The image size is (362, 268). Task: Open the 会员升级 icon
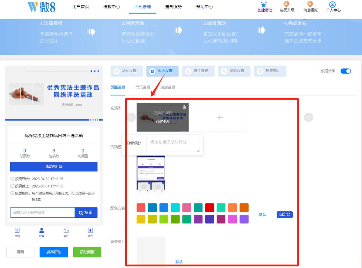(287, 4)
